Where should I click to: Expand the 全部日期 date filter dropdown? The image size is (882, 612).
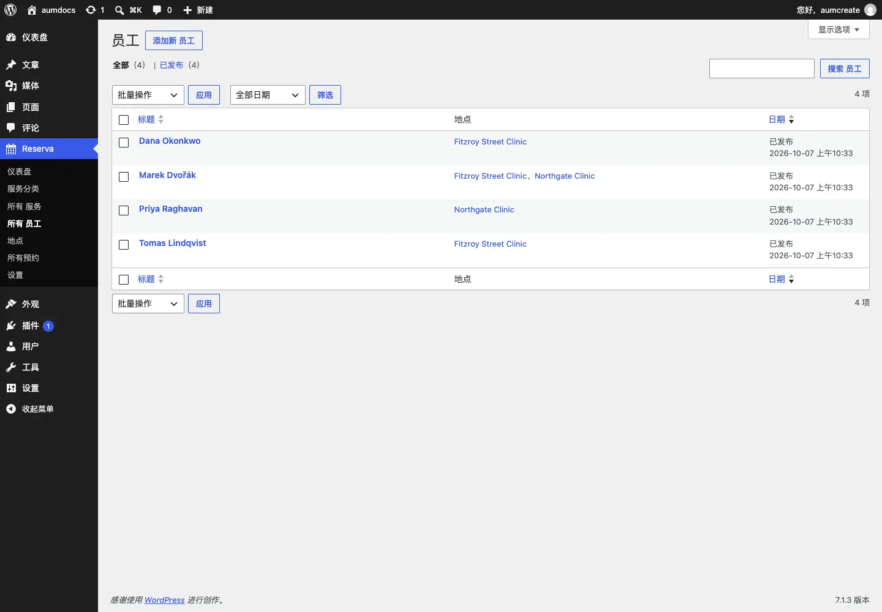(268, 95)
